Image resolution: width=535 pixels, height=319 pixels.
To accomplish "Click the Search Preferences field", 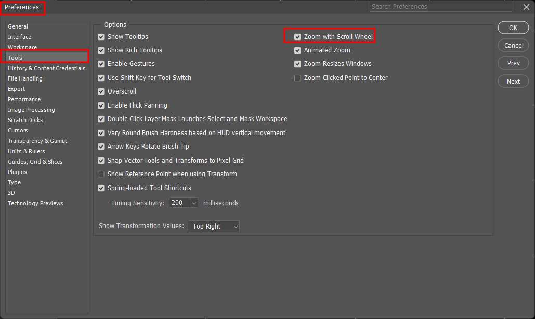I will 440,6.
